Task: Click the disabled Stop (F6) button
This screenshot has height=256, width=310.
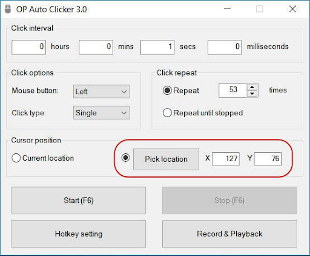Action: pyautogui.click(x=229, y=200)
